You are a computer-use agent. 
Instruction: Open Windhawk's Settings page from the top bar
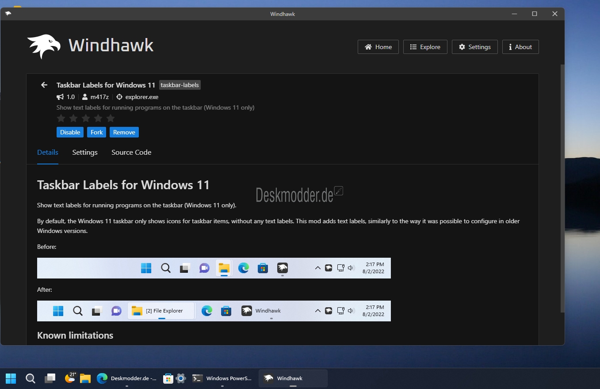tap(474, 47)
